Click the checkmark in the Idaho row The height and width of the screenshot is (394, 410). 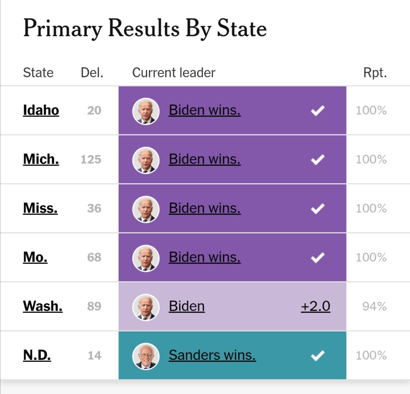pos(317,111)
